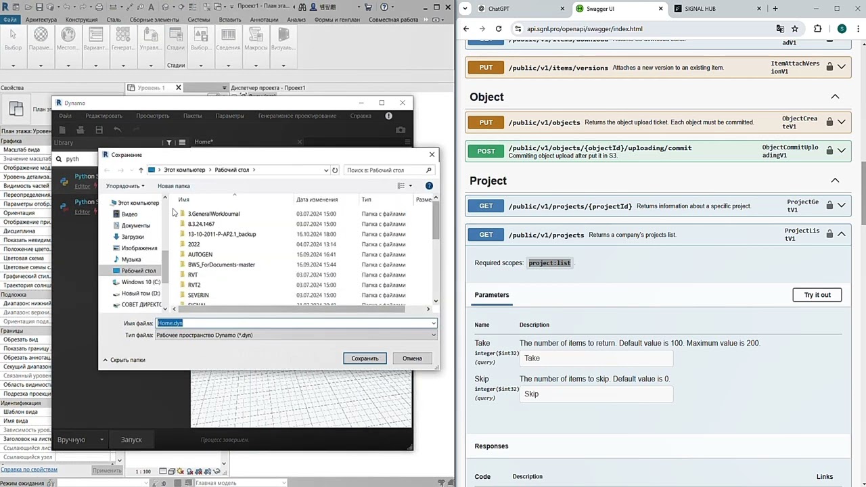The image size is (866, 487).
Task: Open the view options dropdown in save dialog
Action: [410, 186]
